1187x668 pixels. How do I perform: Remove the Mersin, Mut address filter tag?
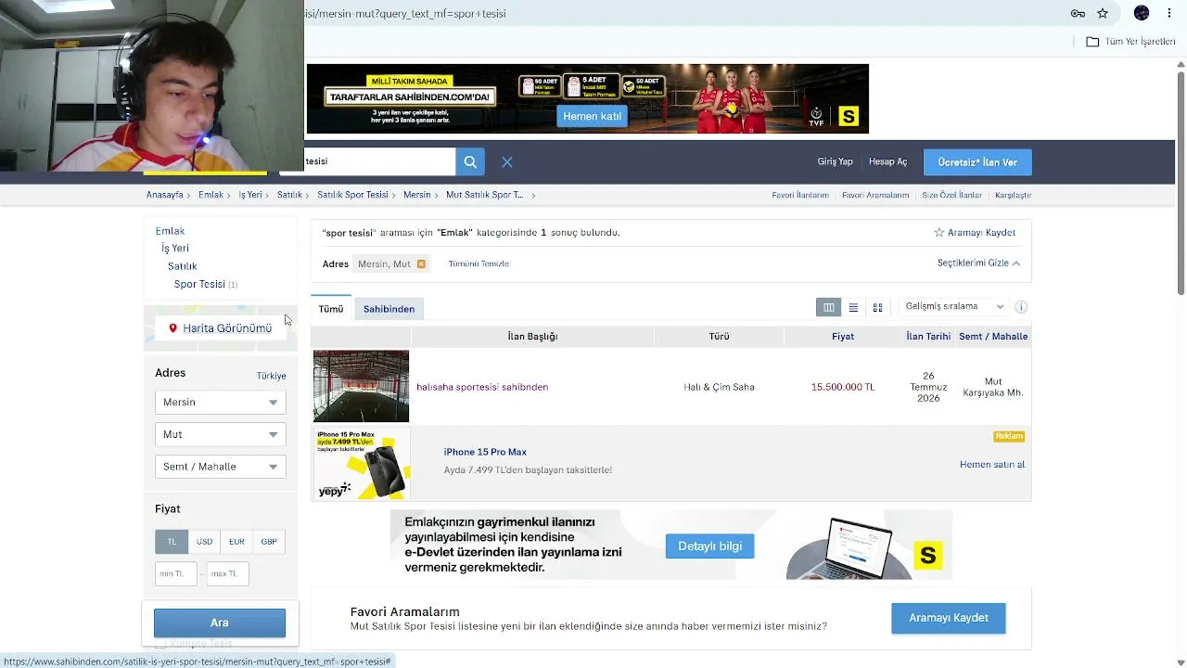(x=421, y=263)
